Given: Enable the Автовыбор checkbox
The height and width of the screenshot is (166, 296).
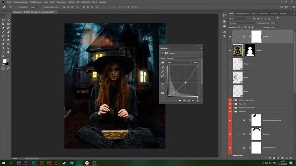Looking at the screenshot, I should point(18,7).
